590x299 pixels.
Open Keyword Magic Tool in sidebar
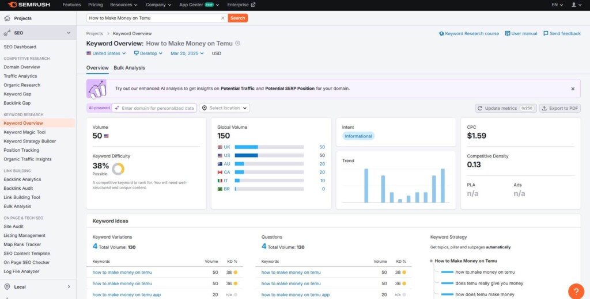point(24,132)
